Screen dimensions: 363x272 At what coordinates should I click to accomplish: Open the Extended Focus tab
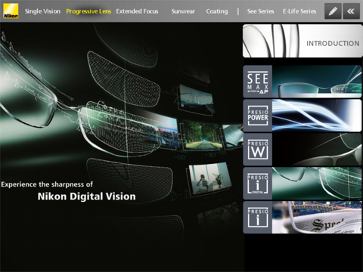(137, 11)
